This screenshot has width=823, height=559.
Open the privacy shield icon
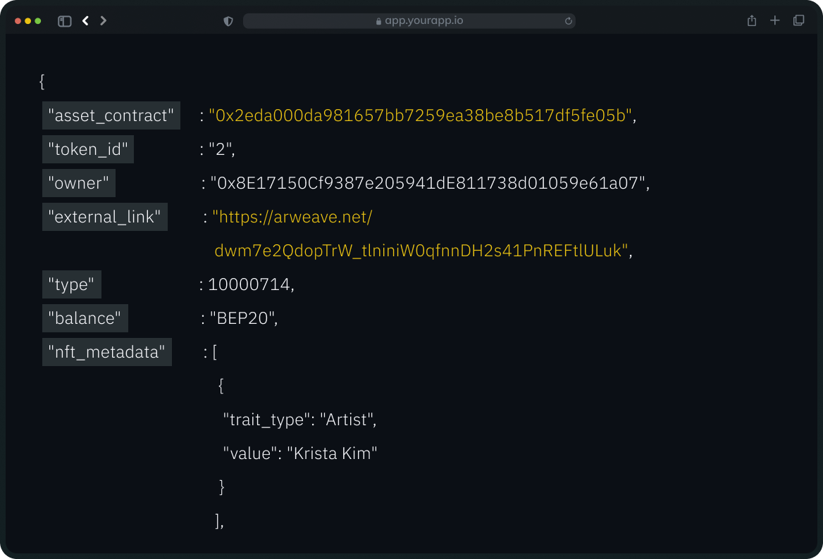(228, 21)
